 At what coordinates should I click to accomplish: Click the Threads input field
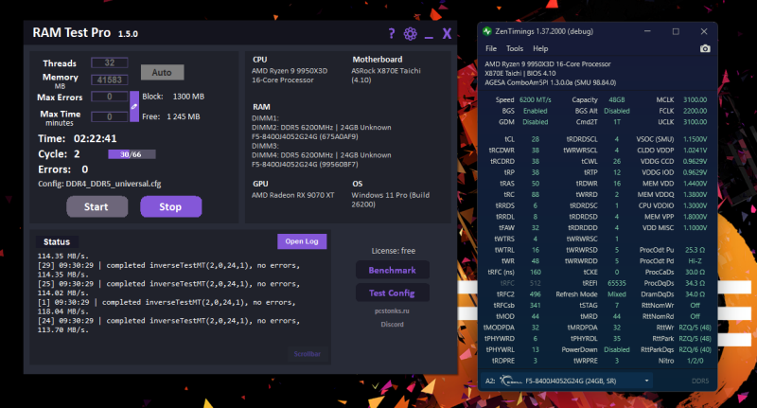(110, 62)
